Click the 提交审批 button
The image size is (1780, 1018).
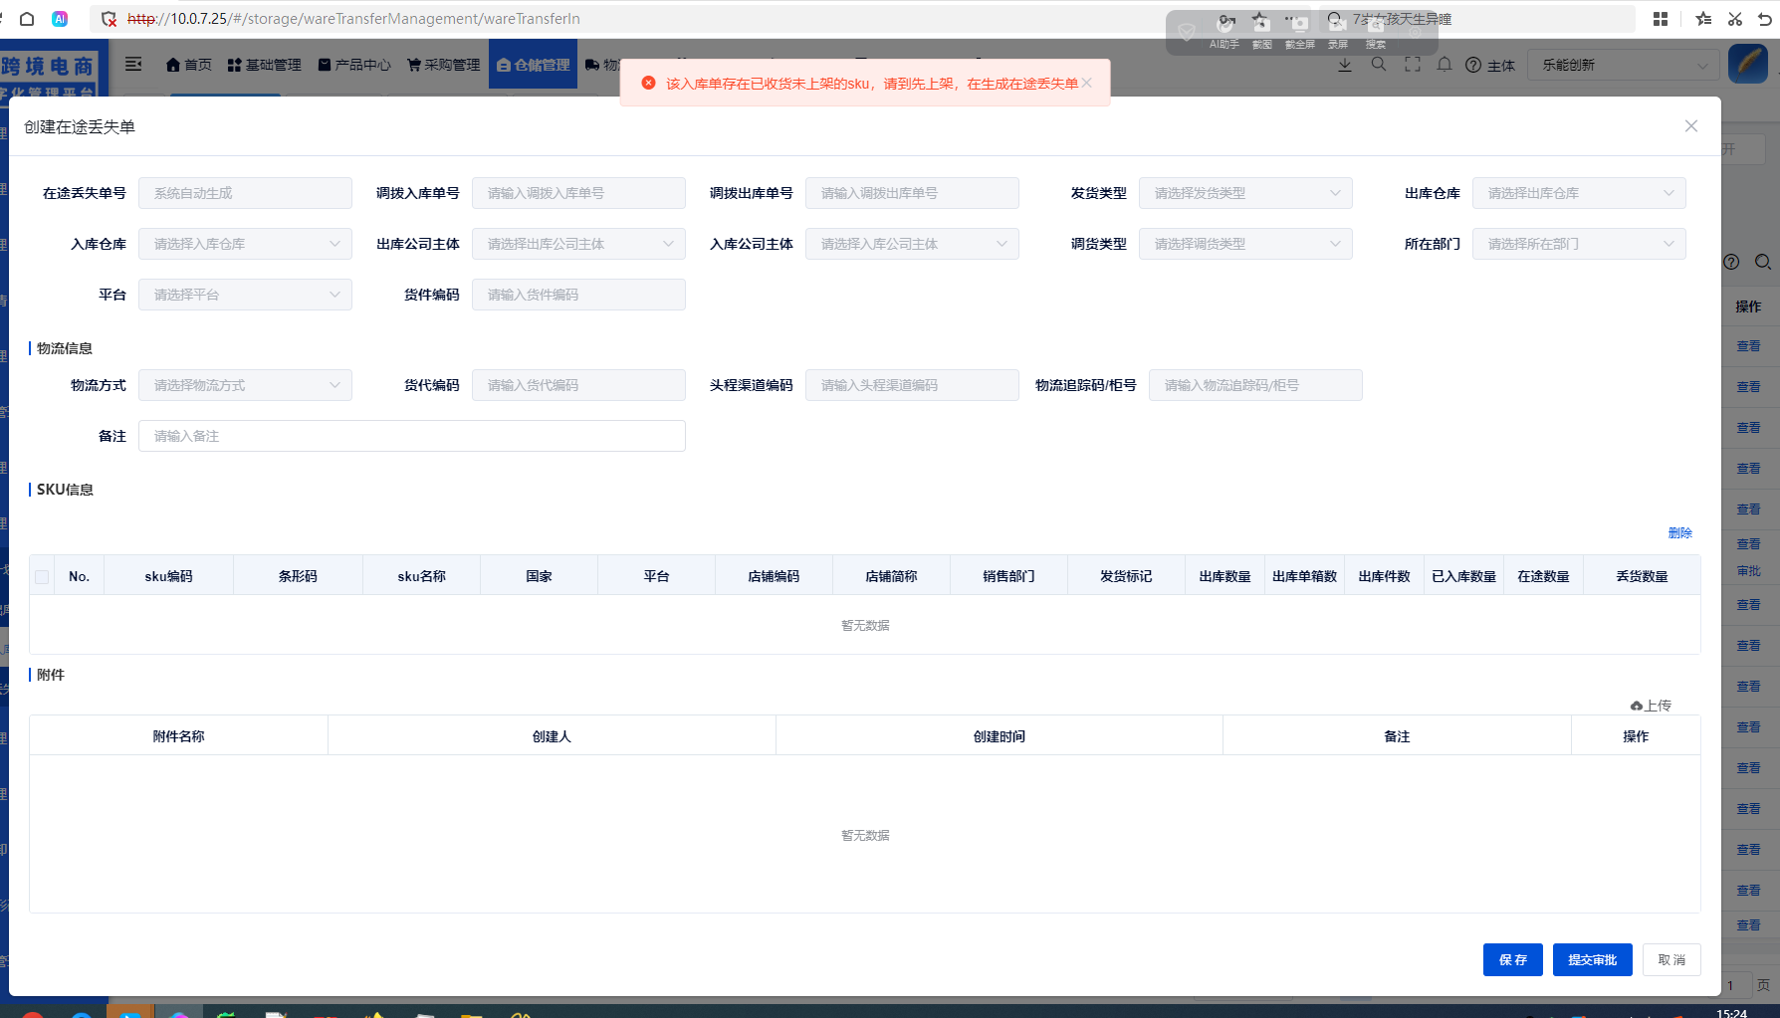tap(1592, 960)
